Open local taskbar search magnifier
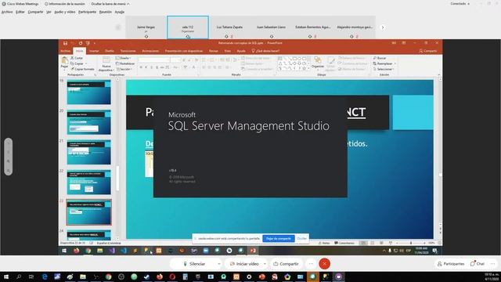 tap(19, 277)
